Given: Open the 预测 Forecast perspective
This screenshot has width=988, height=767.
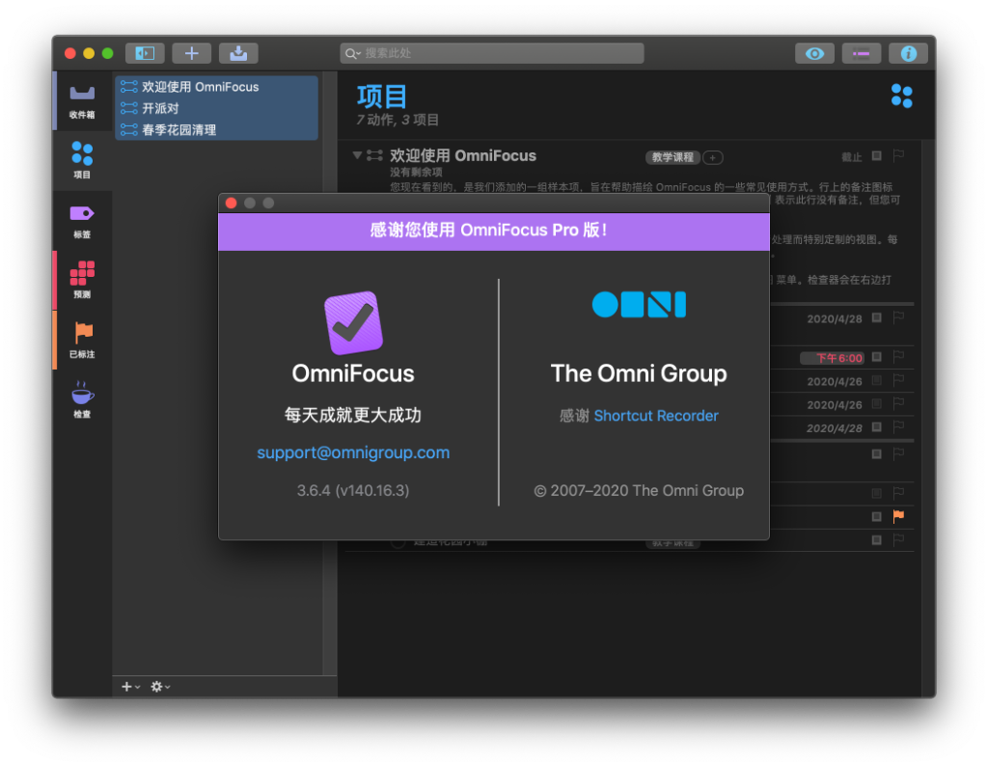Looking at the screenshot, I should pos(83,281).
